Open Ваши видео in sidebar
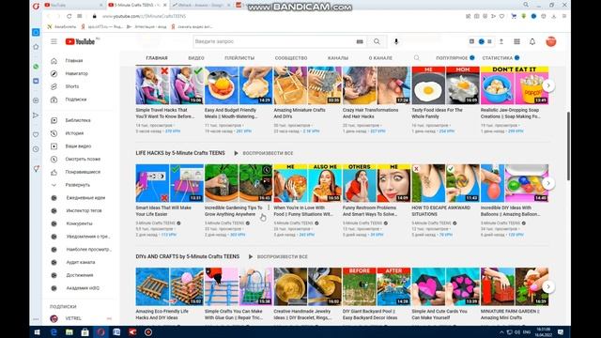Screen dimensions: 601x338 pyautogui.click(x=79, y=146)
